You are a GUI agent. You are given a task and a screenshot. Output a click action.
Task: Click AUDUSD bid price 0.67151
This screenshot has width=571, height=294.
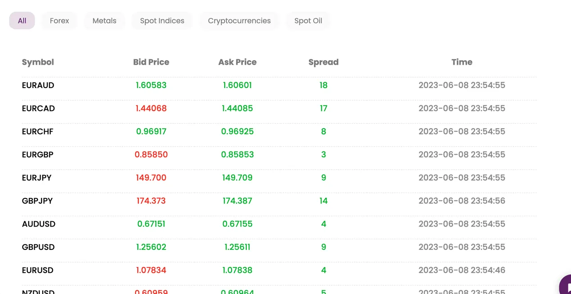(151, 224)
